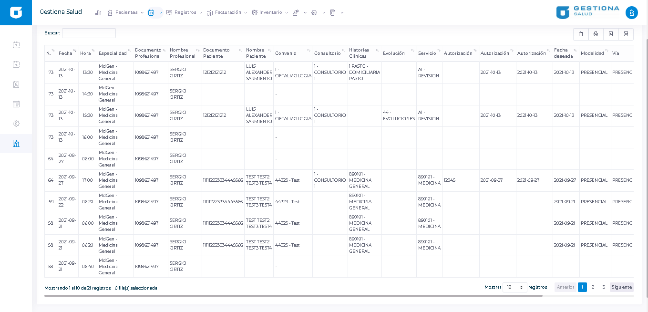The width and height of the screenshot is (648, 312).
Task: Go to the Siguiente page
Action: (x=621, y=287)
